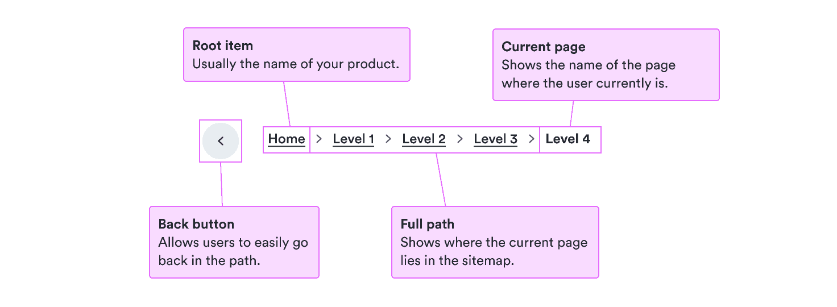The width and height of the screenshot is (837, 307).
Task: Click the "Full path" heading
Action: point(427,224)
